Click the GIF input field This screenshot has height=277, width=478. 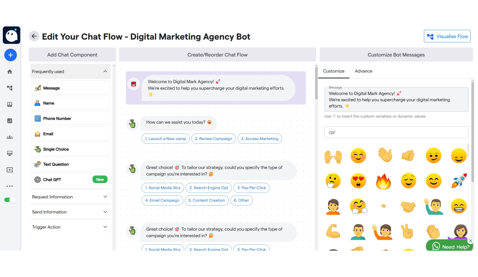click(396, 133)
